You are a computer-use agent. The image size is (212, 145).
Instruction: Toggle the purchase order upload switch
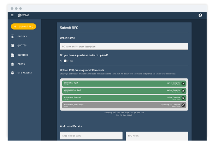point(66,61)
